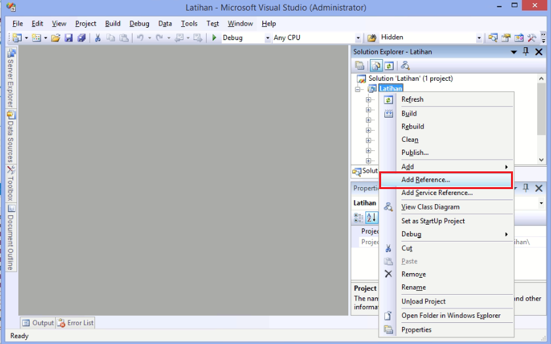Open the Output tab at bottom
The width and height of the screenshot is (551, 344).
38,323
